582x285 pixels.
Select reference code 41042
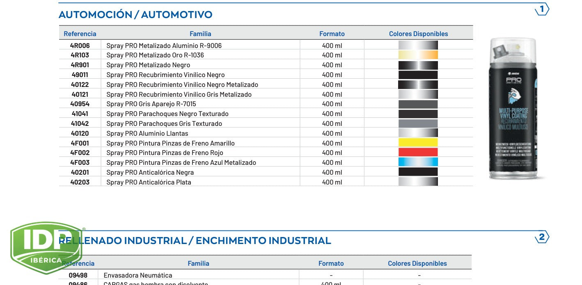tap(80, 123)
